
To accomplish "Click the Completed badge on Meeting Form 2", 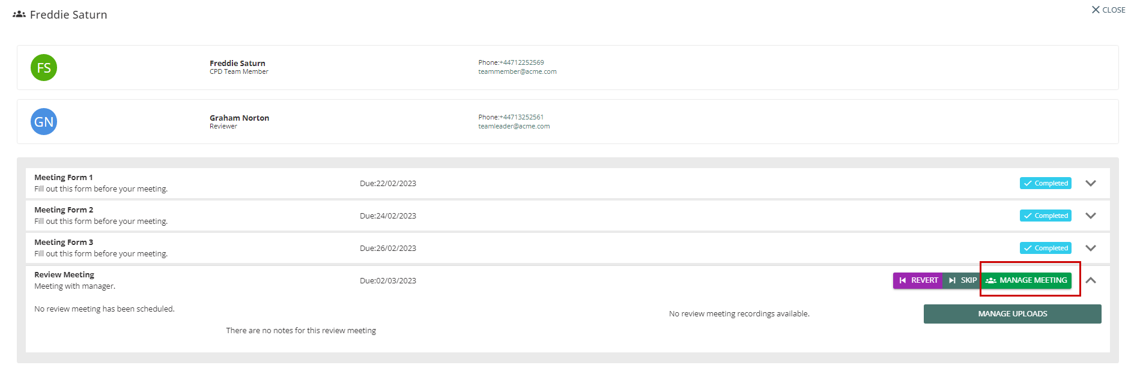I will pyautogui.click(x=1045, y=216).
